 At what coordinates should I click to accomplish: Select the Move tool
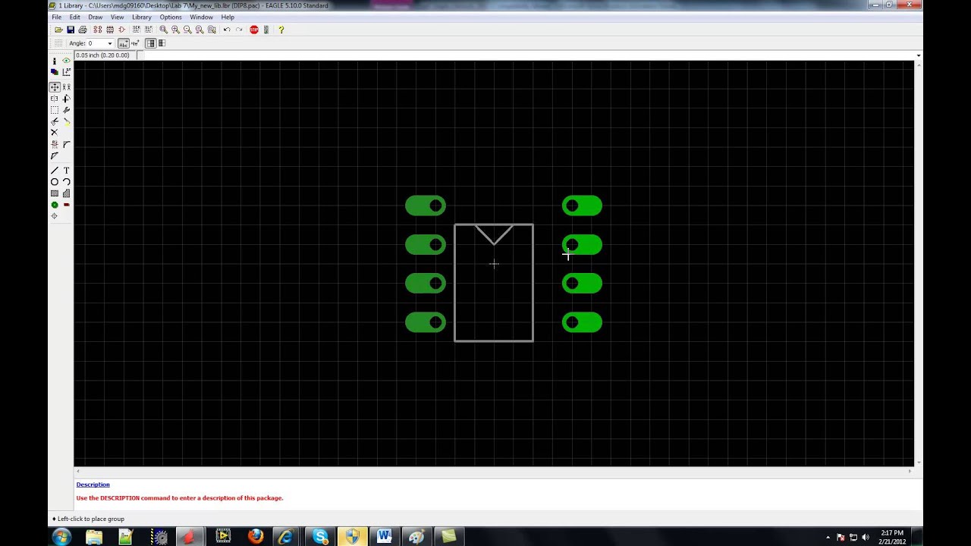tap(54, 87)
